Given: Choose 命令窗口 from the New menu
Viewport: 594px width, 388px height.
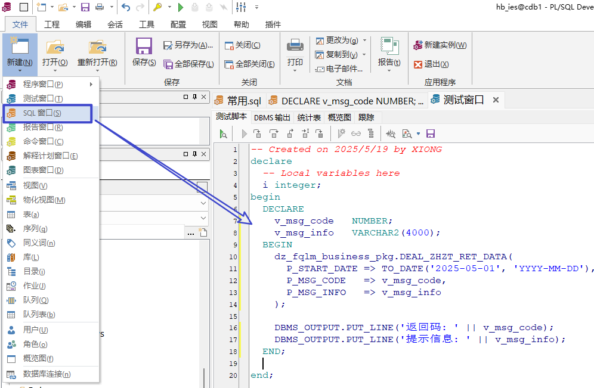Looking at the screenshot, I should pos(51,142).
